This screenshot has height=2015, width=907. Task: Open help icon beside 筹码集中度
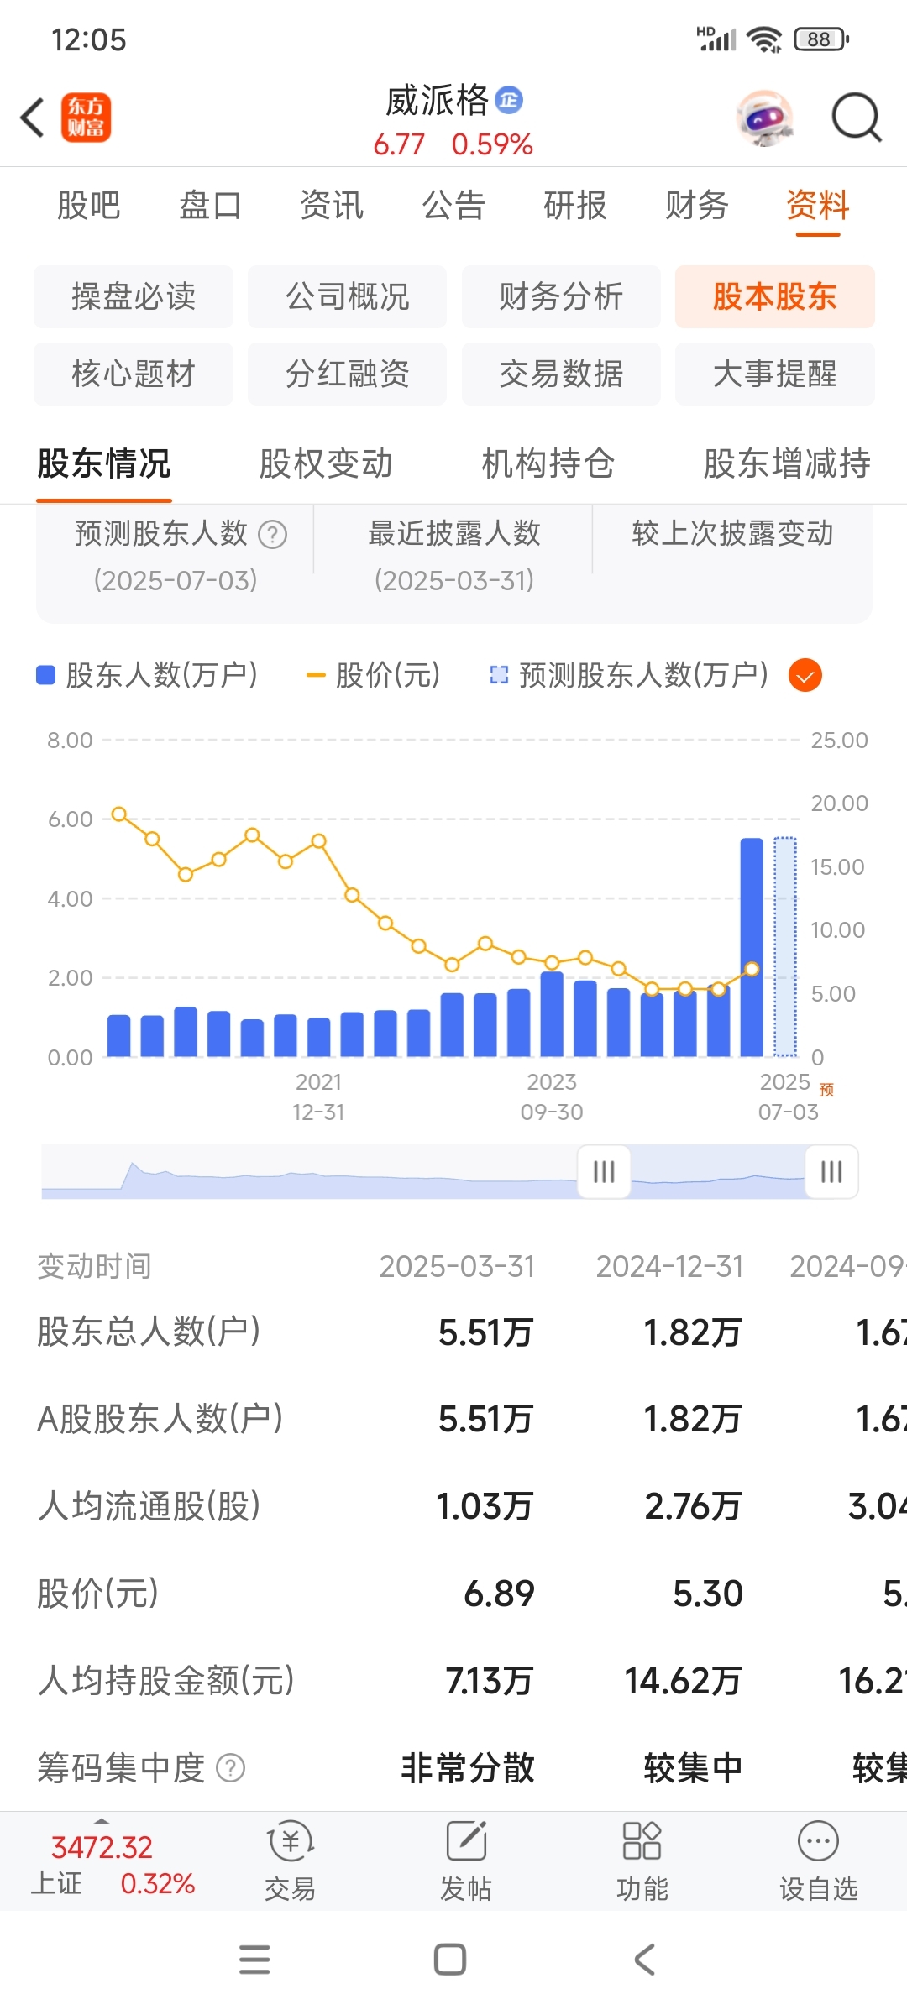[x=231, y=1767]
